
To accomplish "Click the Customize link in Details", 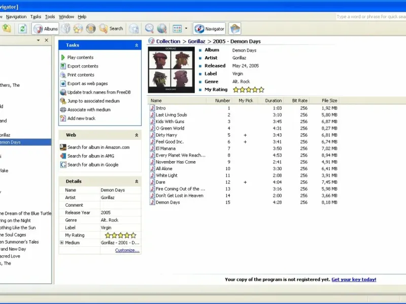I will [127, 250].
